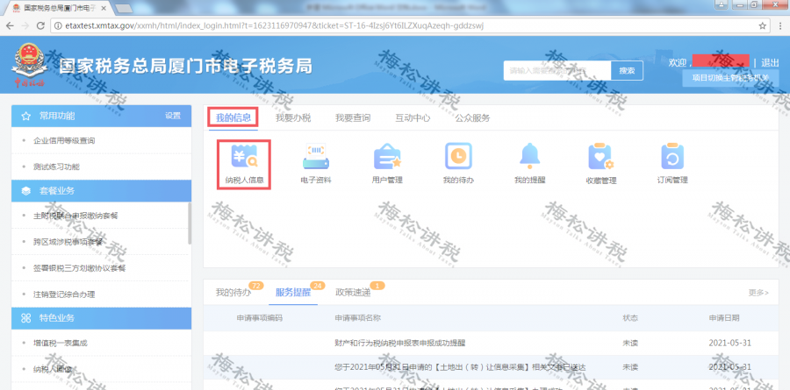Viewport: 790px width, 390px height.
Task: Open 我的提醒 bell icon
Action: tap(529, 156)
